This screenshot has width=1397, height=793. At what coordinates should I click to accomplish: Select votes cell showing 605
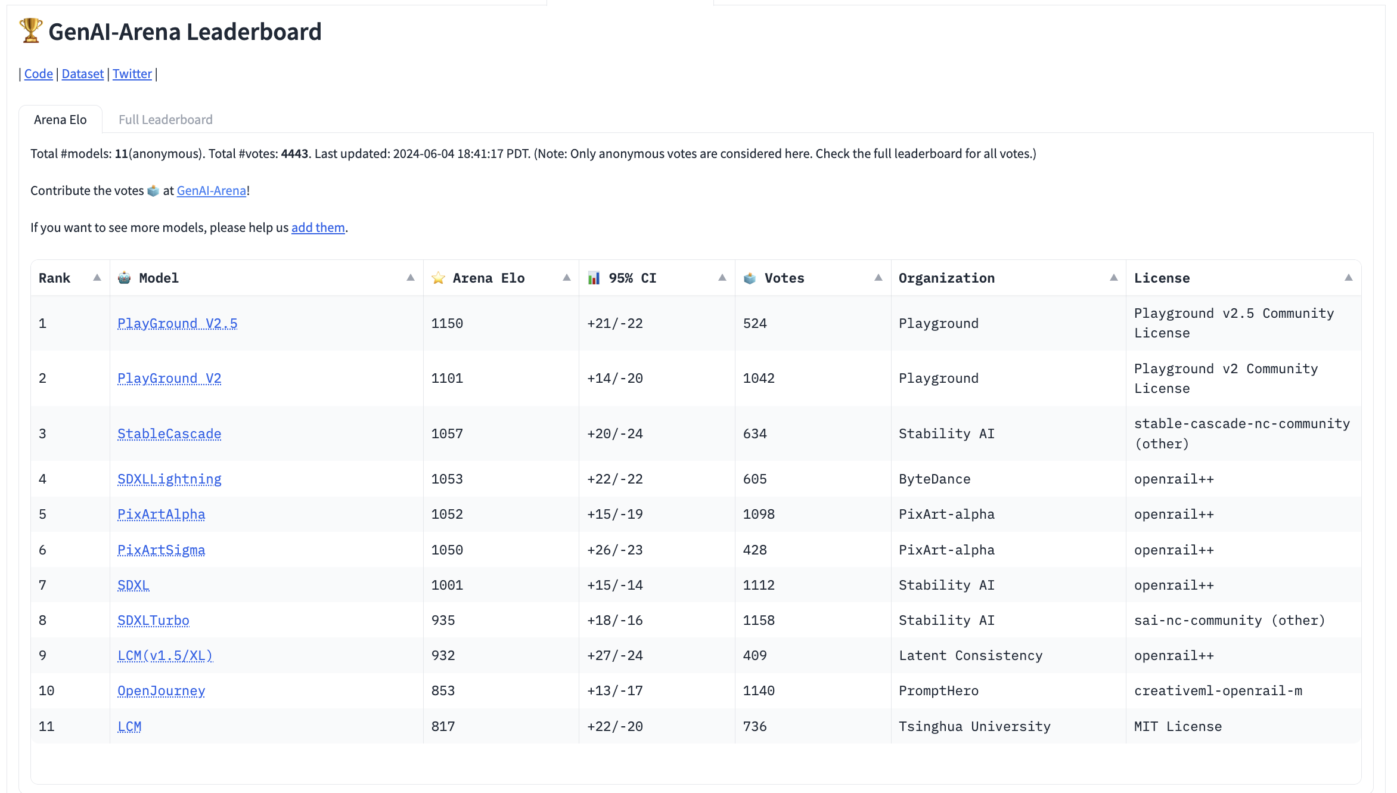[x=814, y=479]
